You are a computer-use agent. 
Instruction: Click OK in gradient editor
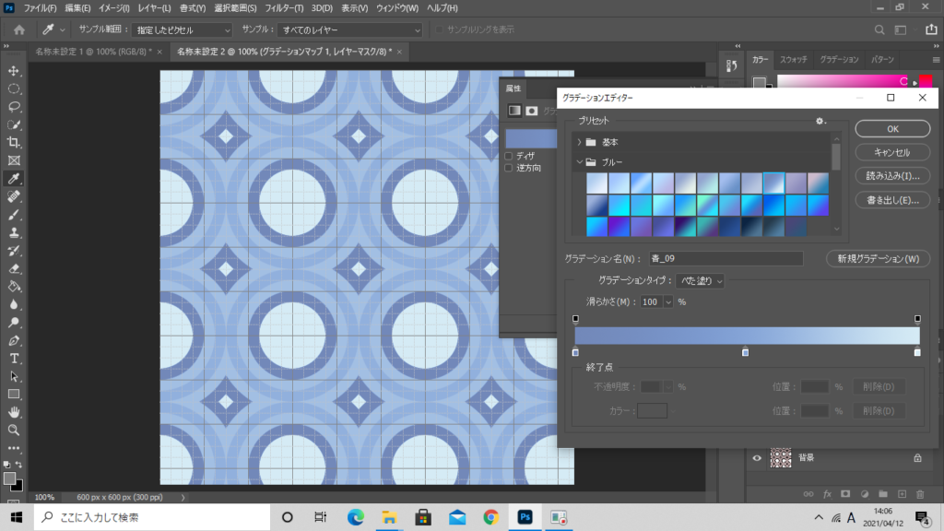[x=892, y=129]
